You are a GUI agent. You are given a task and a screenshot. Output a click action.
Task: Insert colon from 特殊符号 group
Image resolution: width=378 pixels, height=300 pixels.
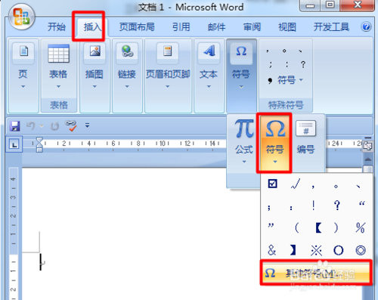[287, 64]
